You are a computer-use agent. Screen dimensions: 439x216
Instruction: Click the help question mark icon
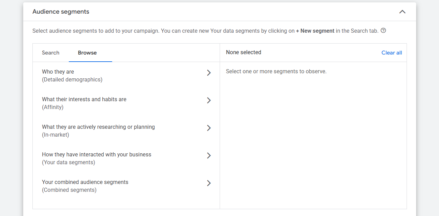click(383, 31)
